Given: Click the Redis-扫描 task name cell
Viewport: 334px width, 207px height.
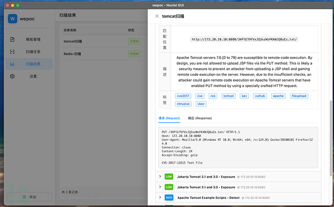Looking at the screenshot, I should pyautogui.click(x=72, y=54).
